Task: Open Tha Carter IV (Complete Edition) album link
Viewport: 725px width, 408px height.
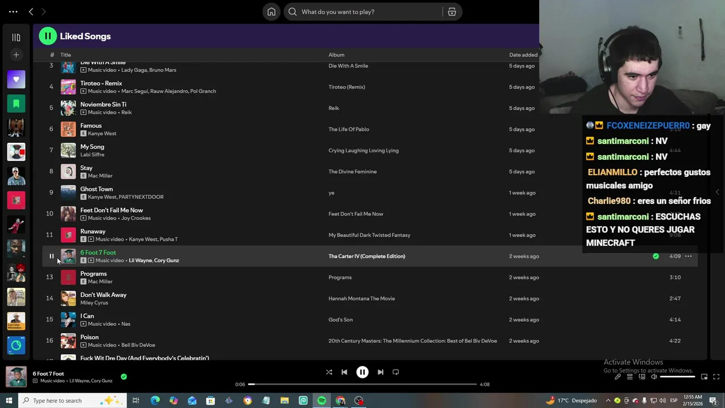Action: point(367,256)
